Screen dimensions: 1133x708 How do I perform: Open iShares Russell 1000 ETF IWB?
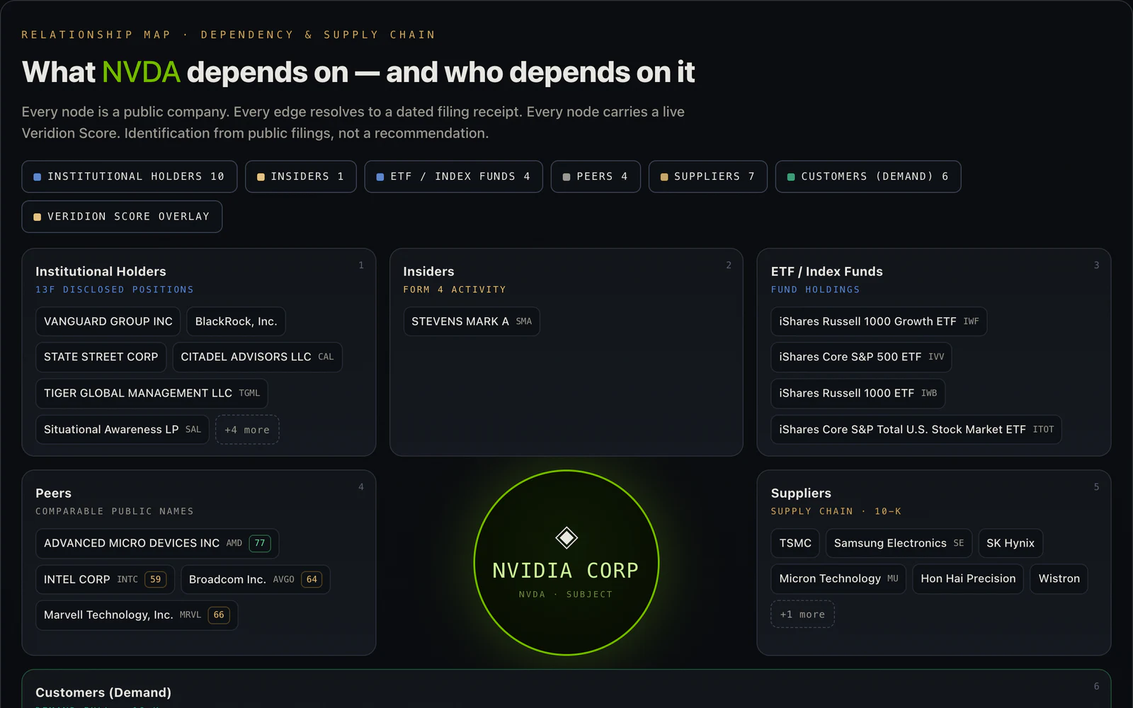click(x=858, y=393)
